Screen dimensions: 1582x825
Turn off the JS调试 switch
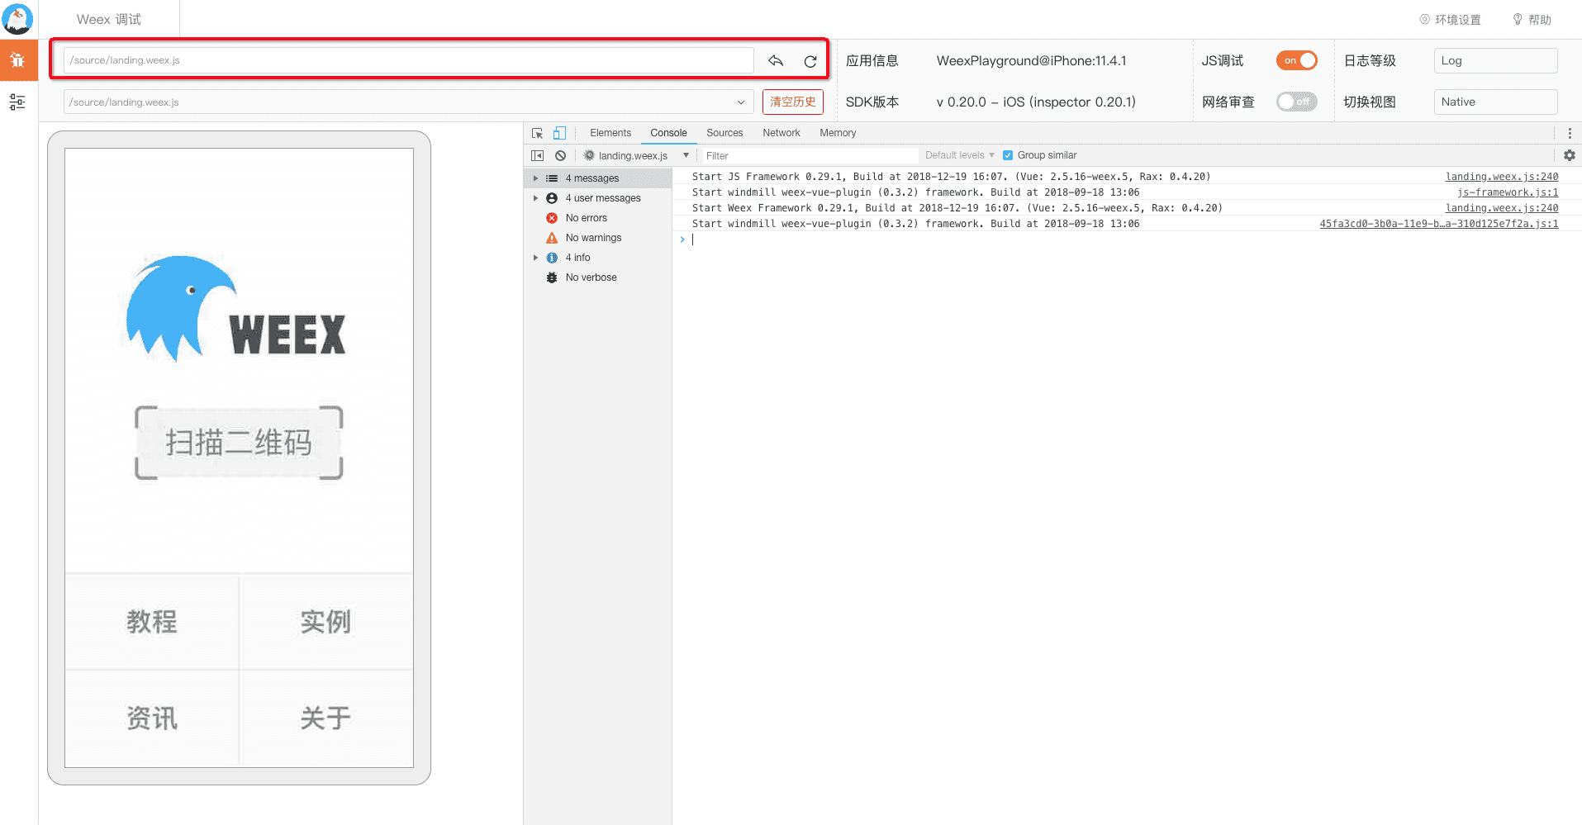(x=1296, y=61)
